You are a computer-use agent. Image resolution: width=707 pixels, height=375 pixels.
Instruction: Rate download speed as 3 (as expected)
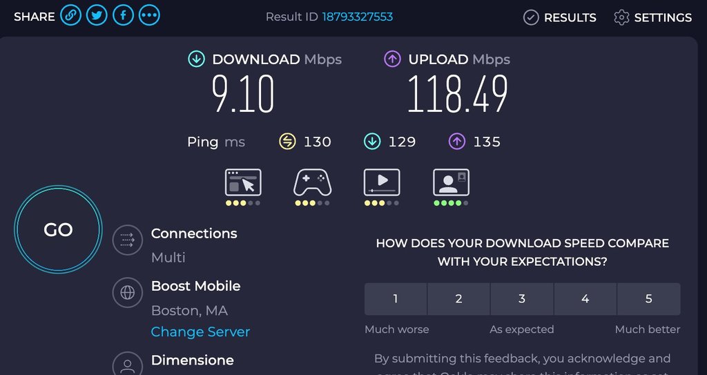coord(522,299)
